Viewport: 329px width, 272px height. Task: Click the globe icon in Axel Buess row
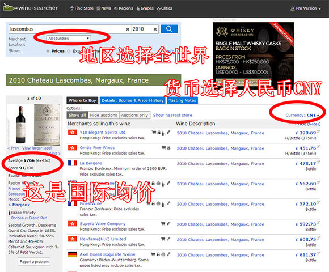coord(163,254)
